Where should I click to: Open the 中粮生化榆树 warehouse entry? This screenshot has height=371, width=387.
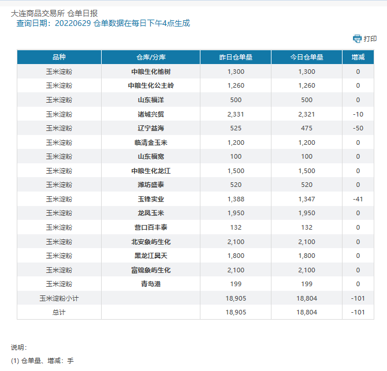tap(151, 72)
